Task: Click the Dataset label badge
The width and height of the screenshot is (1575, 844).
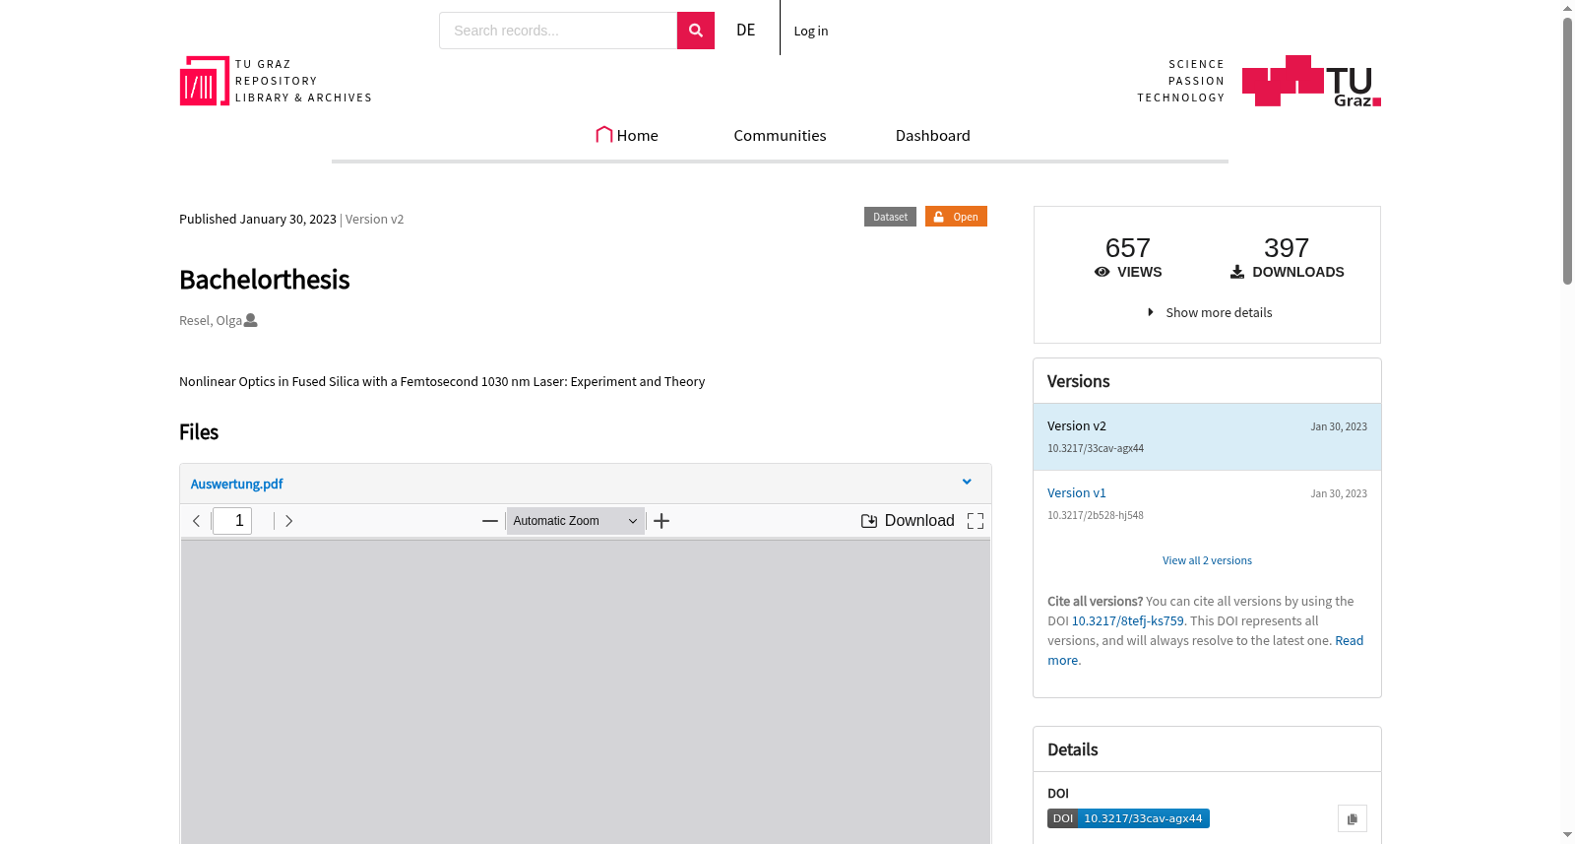Action: 890,217
